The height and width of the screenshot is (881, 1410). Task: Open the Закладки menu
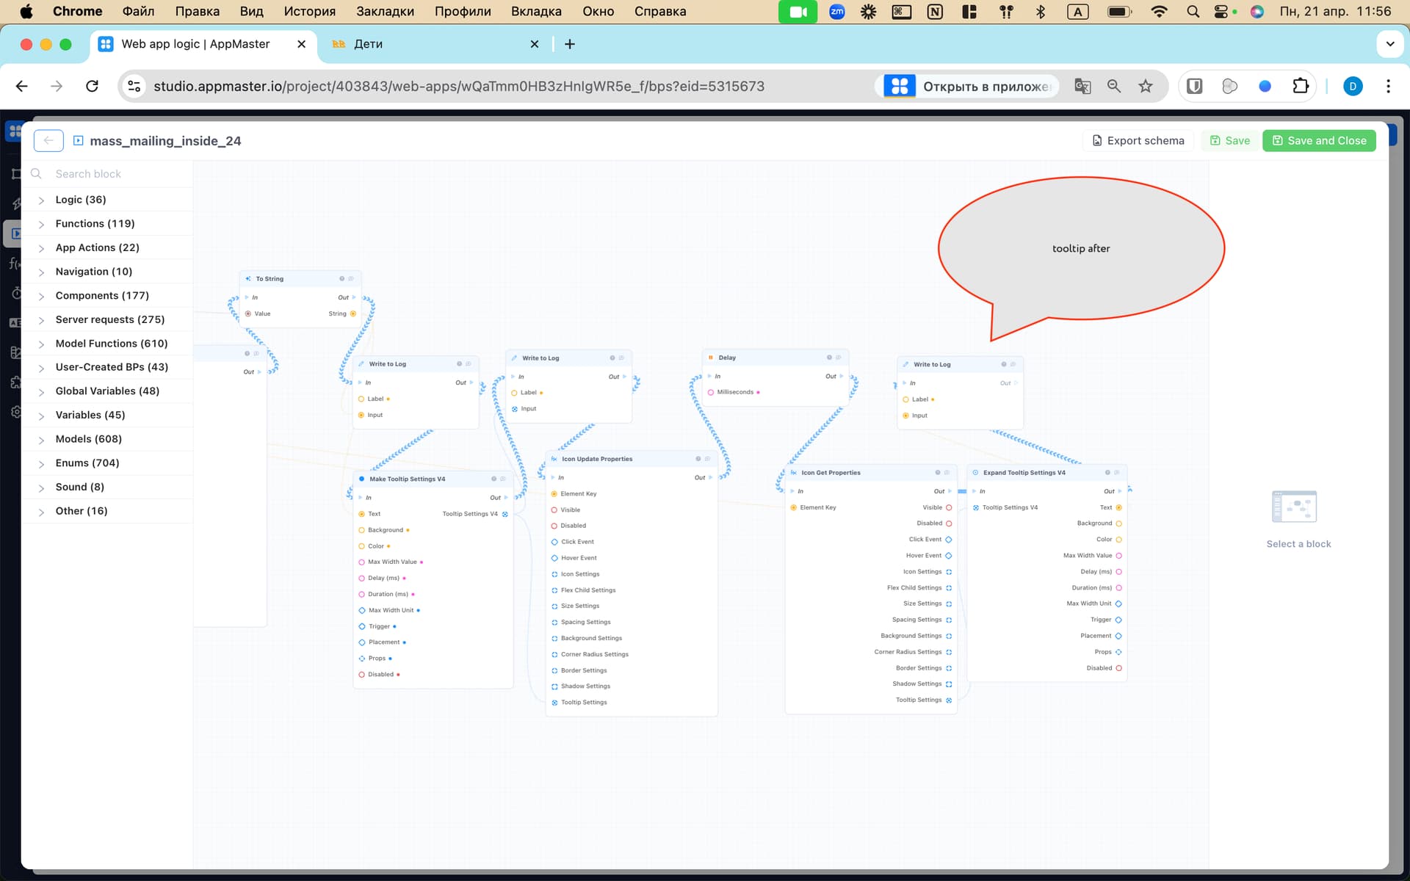point(385,12)
